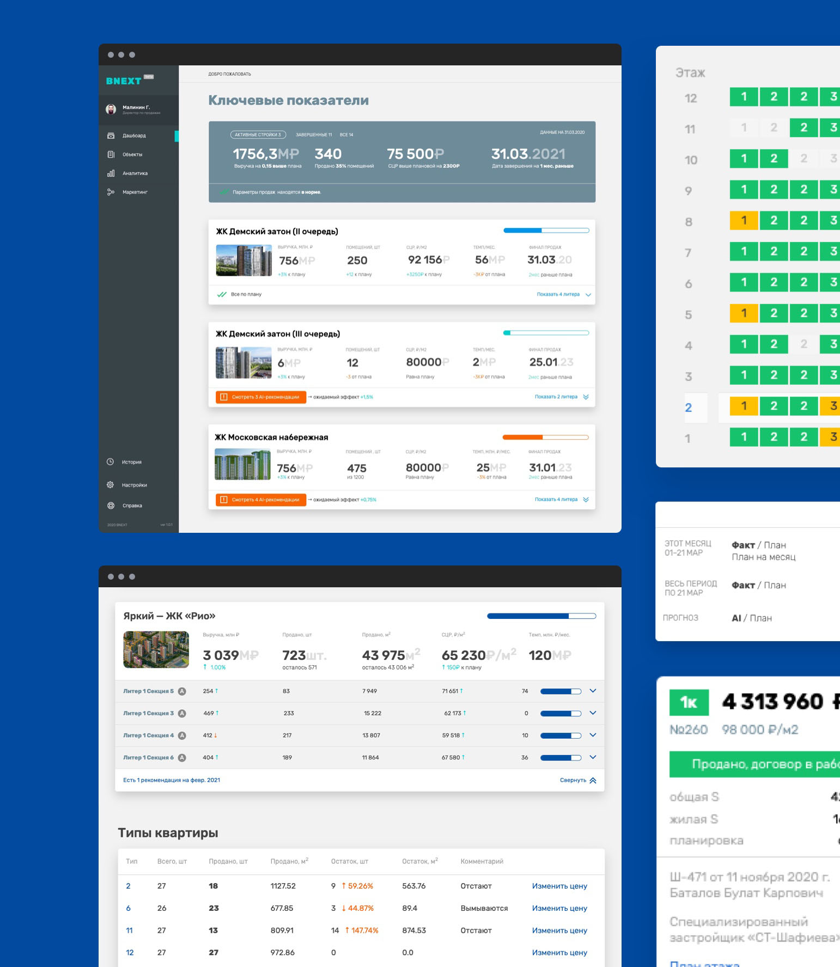Click Смотреть 3 AI-рекомендации button
Image resolution: width=840 pixels, height=967 pixels.
[x=261, y=397]
